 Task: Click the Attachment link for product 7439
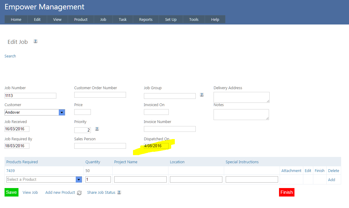tap(291, 171)
